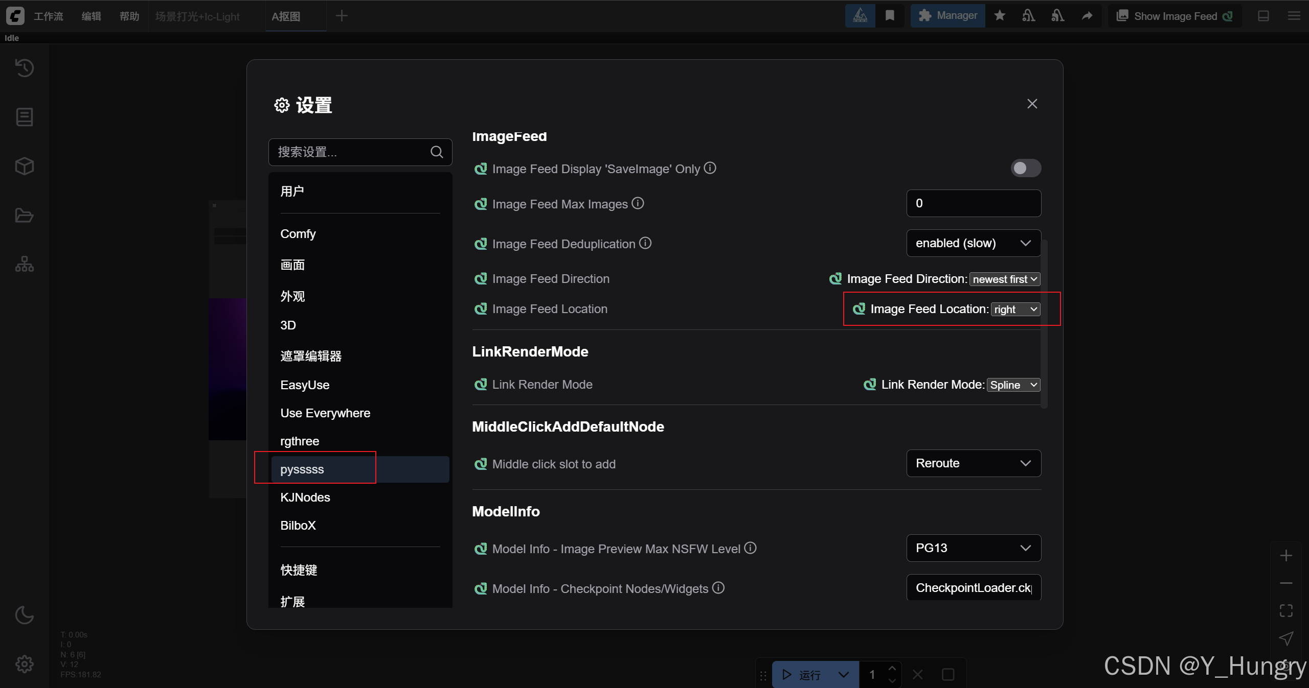Click the bookmark icon in top toolbar
The height and width of the screenshot is (688, 1309).
point(890,16)
